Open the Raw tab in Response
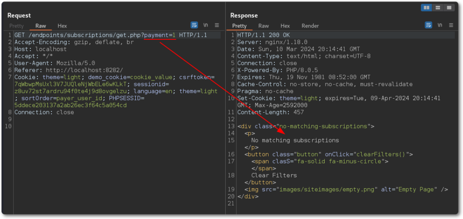The height and width of the screenshot is (219, 463). pyautogui.click(x=264, y=26)
